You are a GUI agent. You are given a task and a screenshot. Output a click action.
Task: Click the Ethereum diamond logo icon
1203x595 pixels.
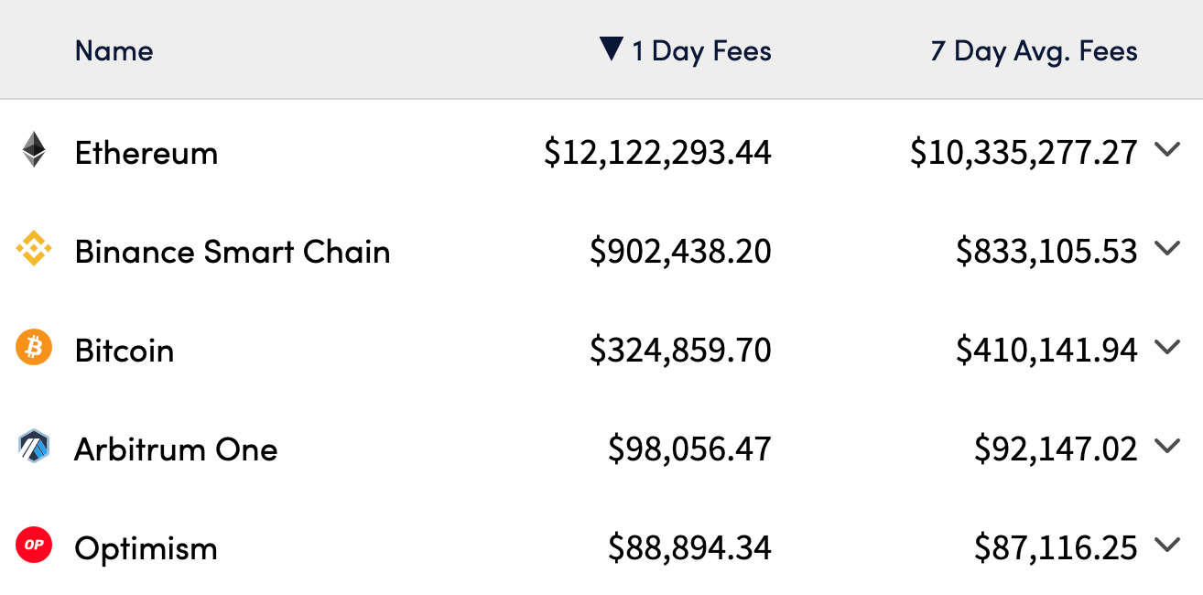coord(34,150)
